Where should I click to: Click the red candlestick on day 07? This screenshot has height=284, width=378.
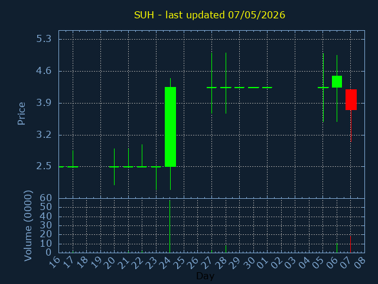(351, 99)
